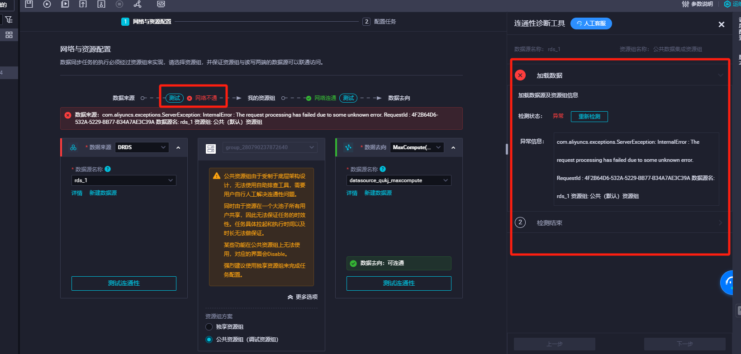This screenshot has height=354, width=741.
Task: Click the disabled 上一步 button
Action: [x=555, y=344]
